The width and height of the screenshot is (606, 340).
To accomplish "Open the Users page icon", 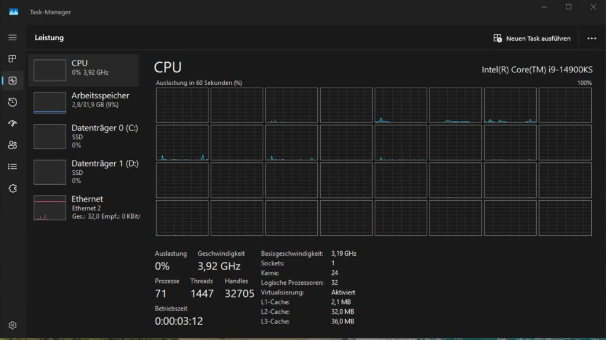I will pos(12,145).
